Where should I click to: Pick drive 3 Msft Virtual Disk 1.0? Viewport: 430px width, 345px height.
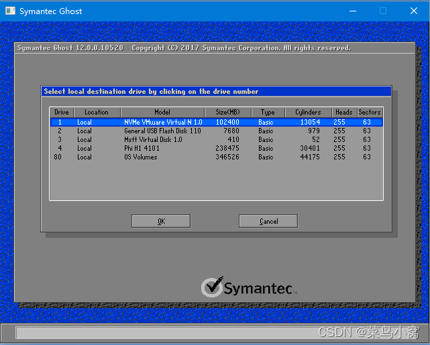click(217, 139)
